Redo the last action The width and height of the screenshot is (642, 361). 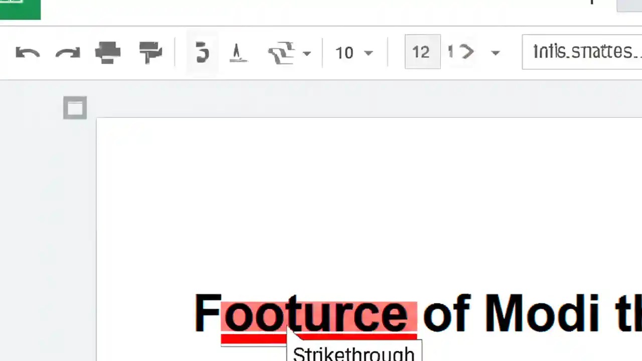pos(68,52)
